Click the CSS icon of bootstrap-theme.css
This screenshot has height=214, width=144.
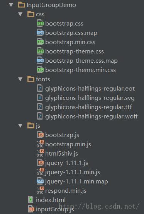pyautogui.click(x=40, y=51)
